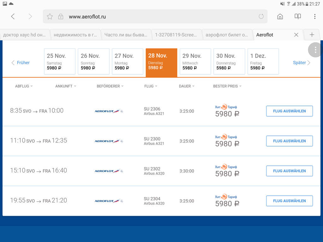Viewport: 323px width, 242px height.
Task: Tap the muted sound status icon
Action: tap(282, 4)
